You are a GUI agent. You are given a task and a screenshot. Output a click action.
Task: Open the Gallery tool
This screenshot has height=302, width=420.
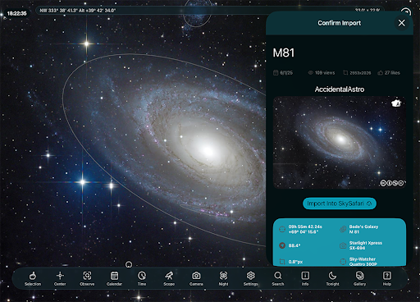click(x=359, y=278)
